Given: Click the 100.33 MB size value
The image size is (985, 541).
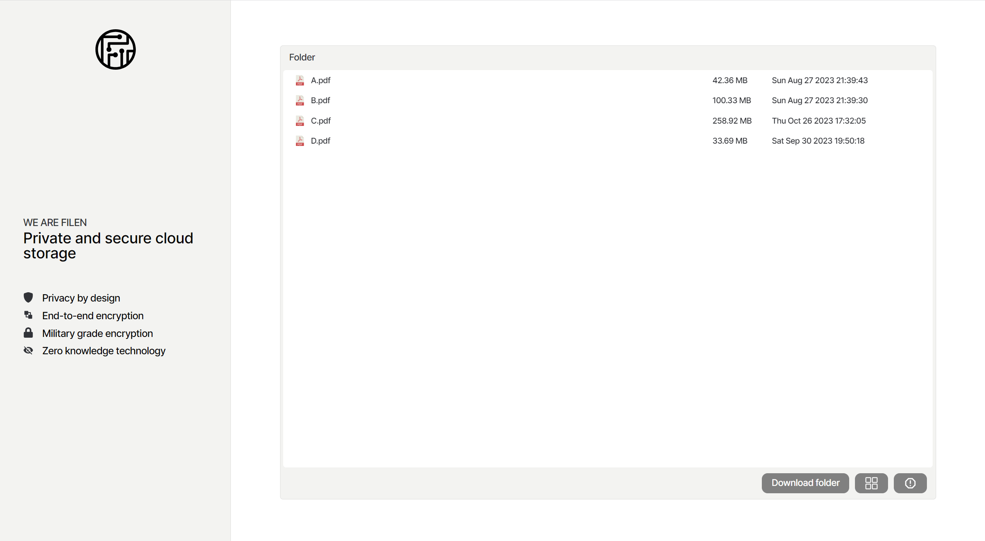Looking at the screenshot, I should click(731, 100).
